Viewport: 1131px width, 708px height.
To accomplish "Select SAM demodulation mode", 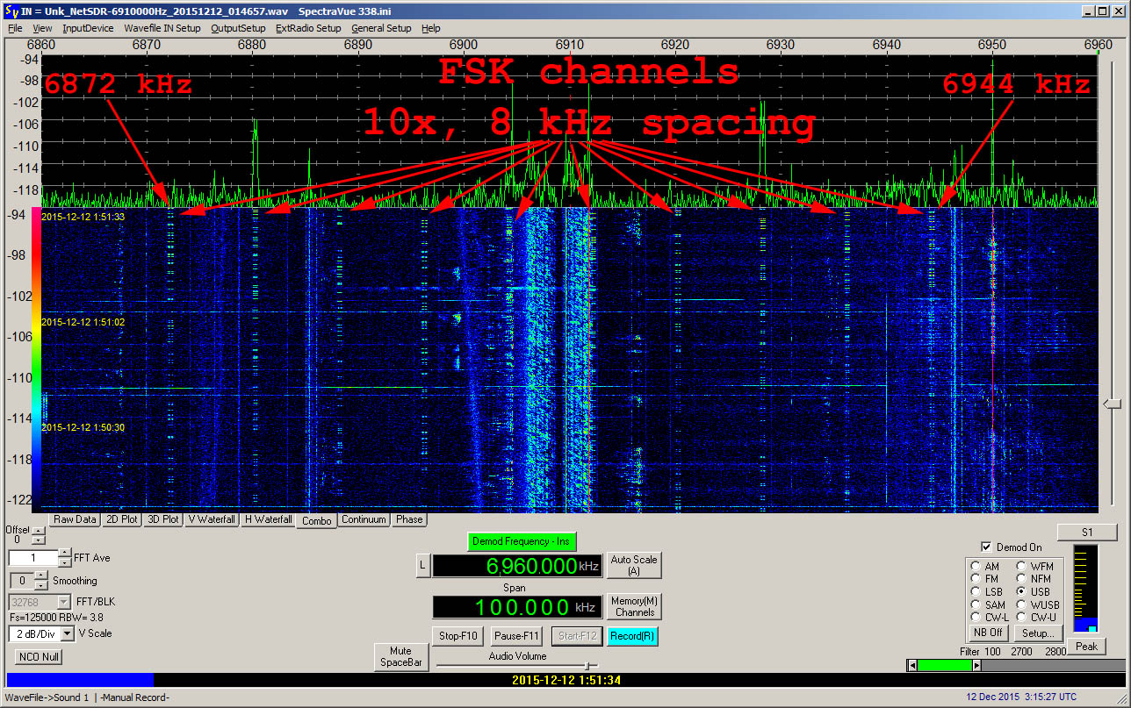I will click(976, 604).
